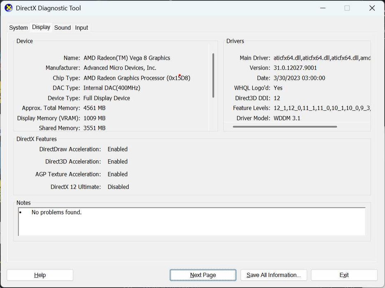385x288 pixels.
Task: Click the Help button
Action: [x=40, y=275]
